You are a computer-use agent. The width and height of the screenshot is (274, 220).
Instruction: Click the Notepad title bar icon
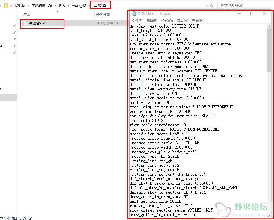point(134,13)
